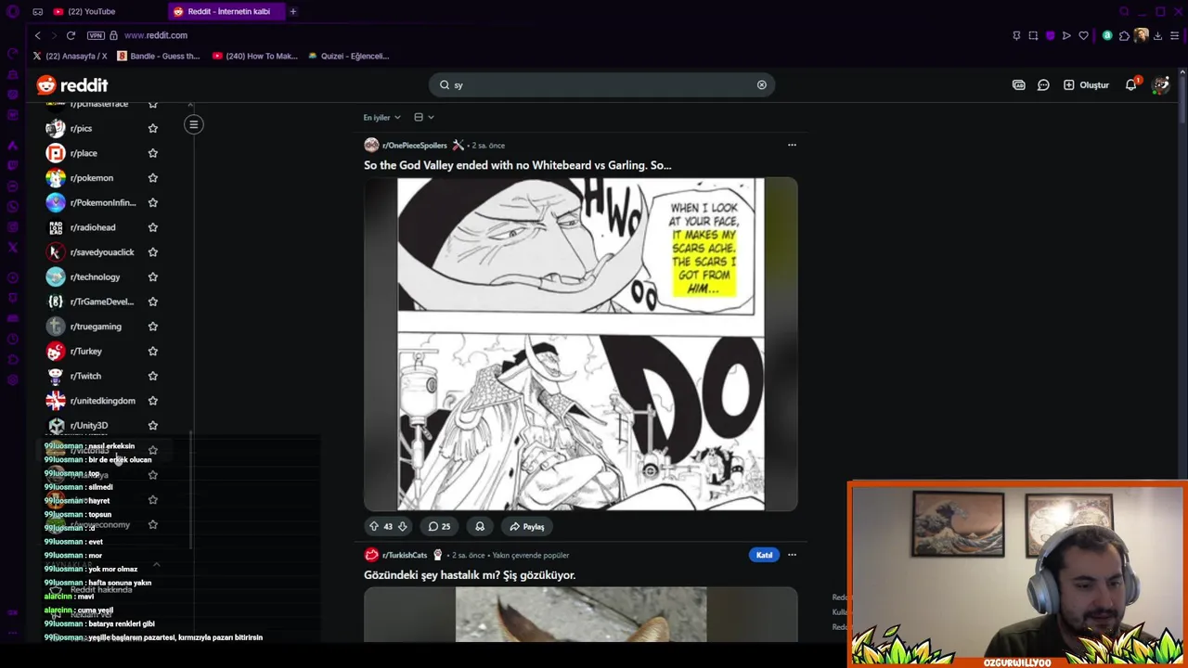
Task: Open r/unitedkingdom in sidebar
Action: (x=102, y=401)
